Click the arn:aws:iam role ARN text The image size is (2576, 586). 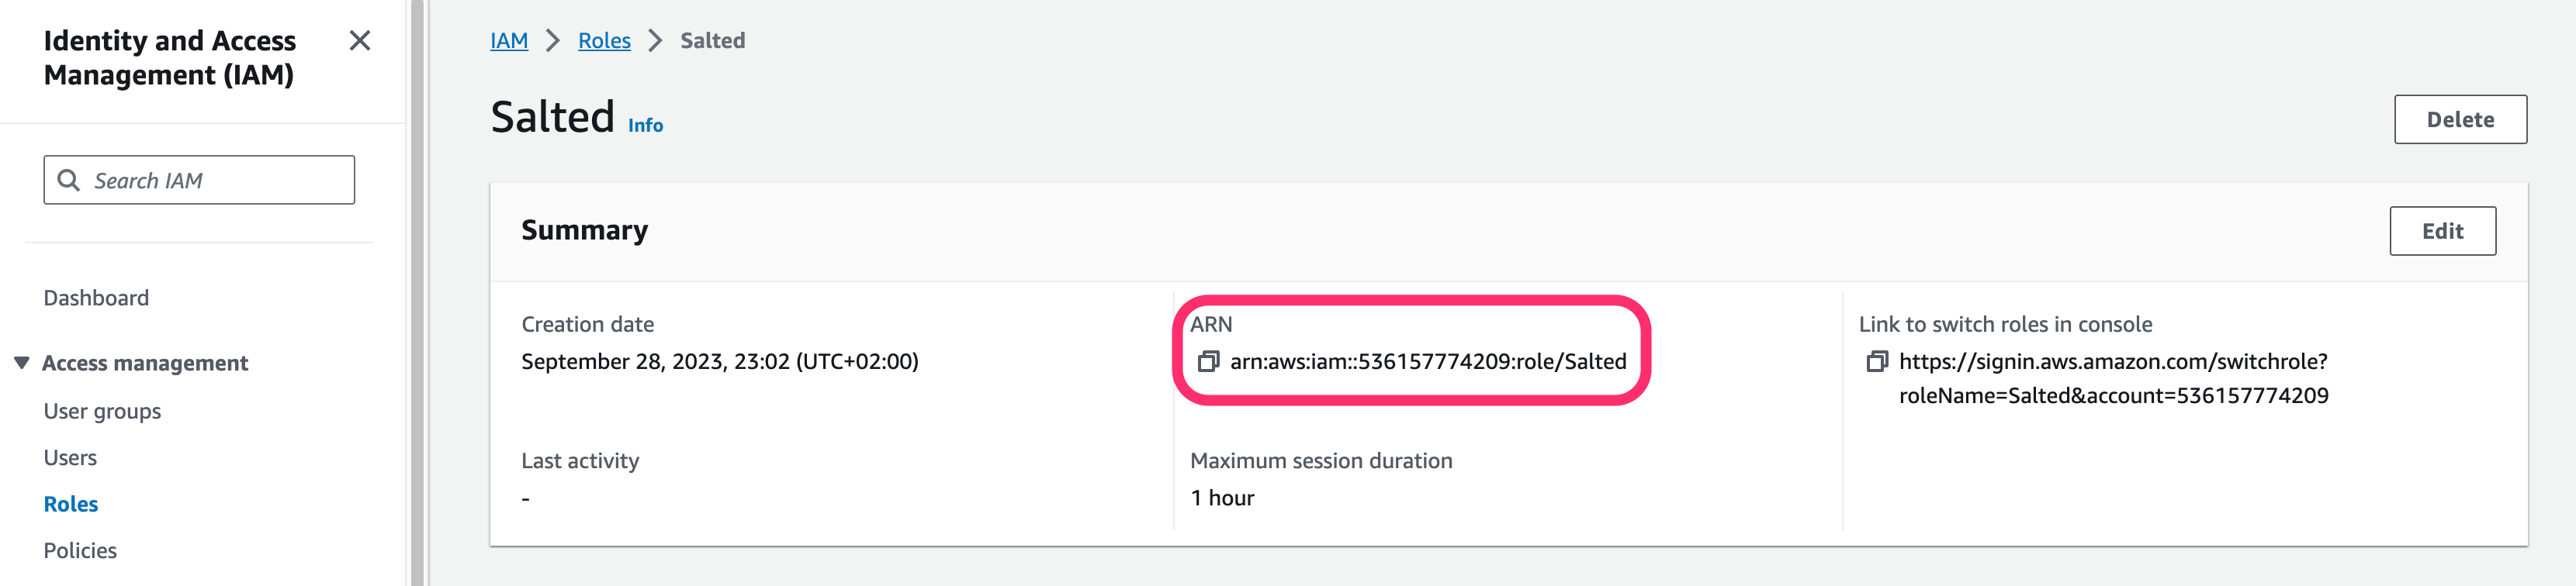click(1428, 361)
